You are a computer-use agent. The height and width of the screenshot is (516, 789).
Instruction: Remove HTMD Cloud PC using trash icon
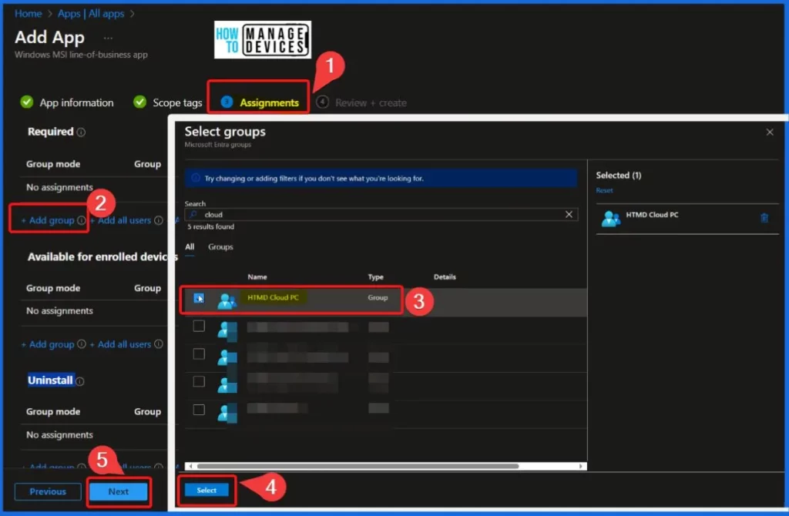(764, 218)
